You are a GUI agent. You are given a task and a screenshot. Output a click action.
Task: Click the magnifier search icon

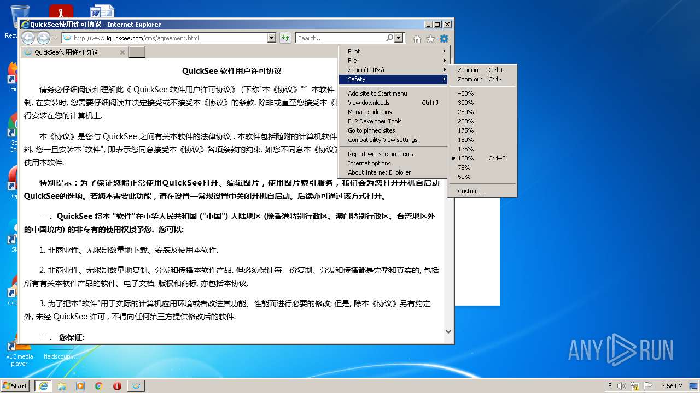click(x=389, y=38)
